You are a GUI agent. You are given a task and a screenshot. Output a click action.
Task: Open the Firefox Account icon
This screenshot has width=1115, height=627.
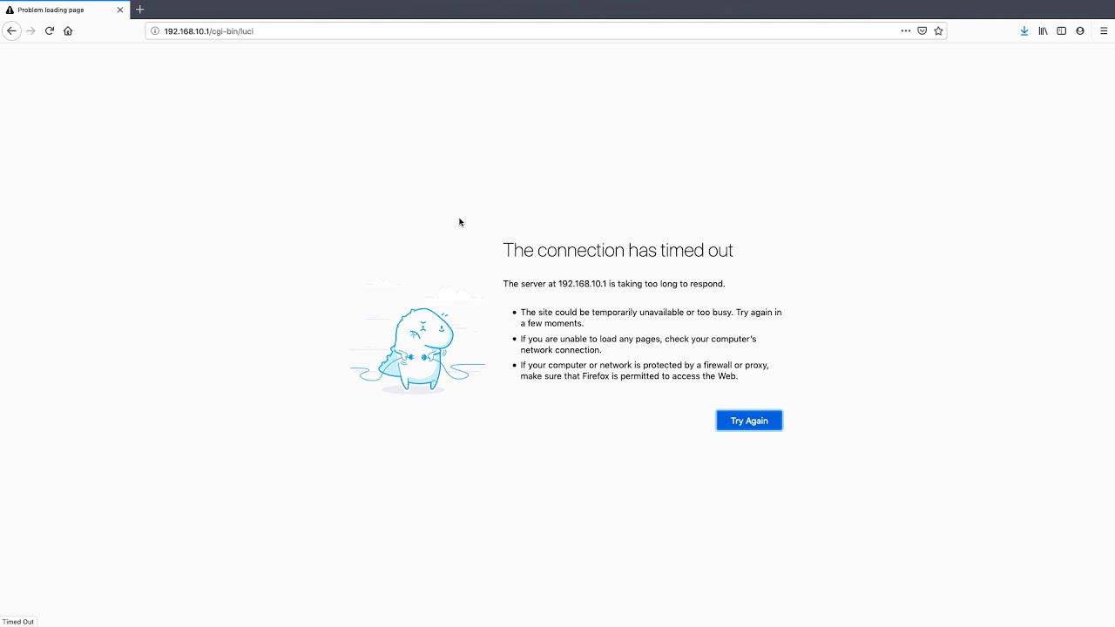pyautogui.click(x=1080, y=30)
